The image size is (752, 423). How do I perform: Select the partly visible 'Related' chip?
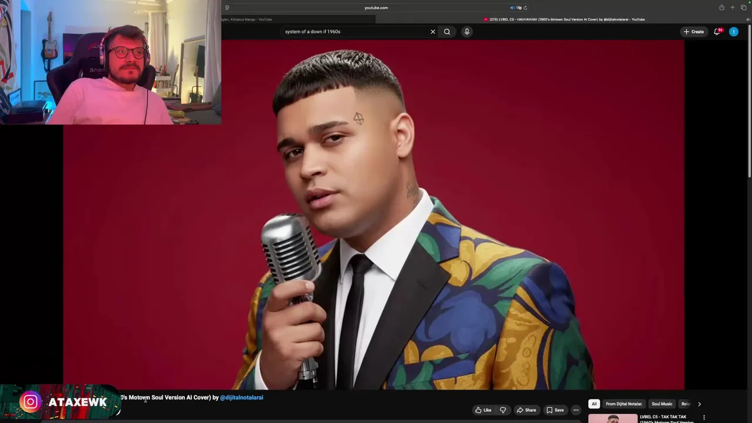685,404
